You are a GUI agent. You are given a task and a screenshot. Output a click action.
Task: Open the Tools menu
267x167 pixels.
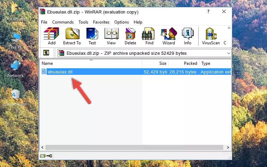pyautogui.click(x=83, y=22)
